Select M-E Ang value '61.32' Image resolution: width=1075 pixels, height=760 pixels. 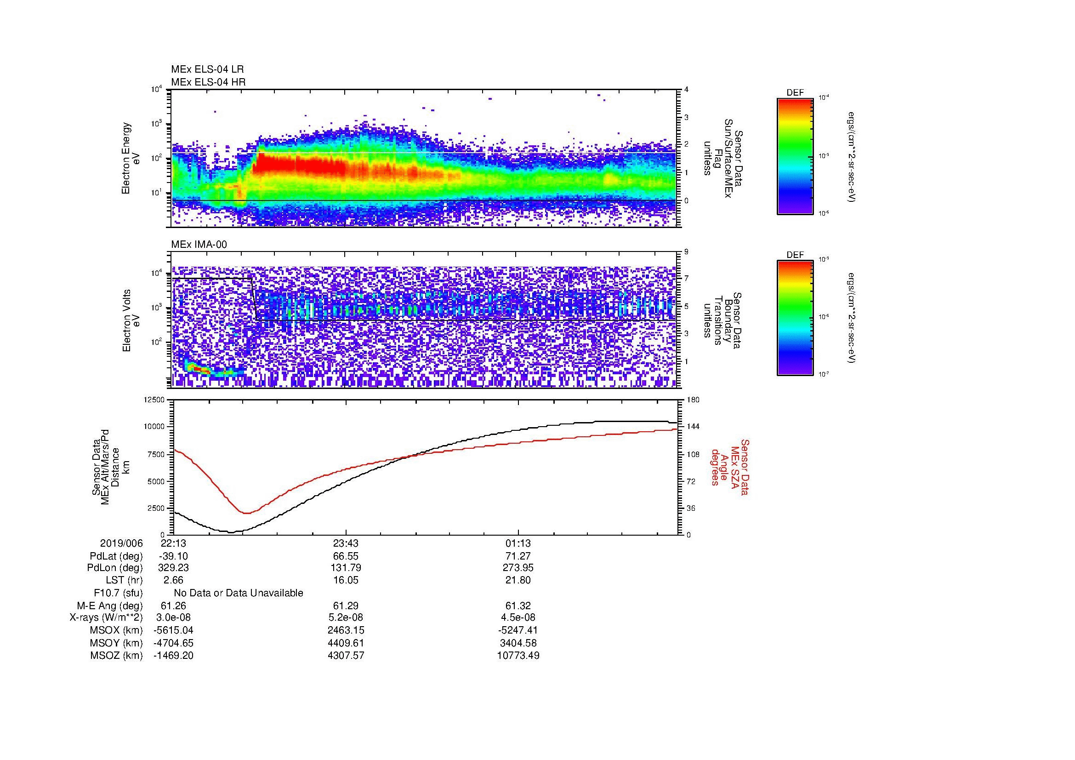518,606
